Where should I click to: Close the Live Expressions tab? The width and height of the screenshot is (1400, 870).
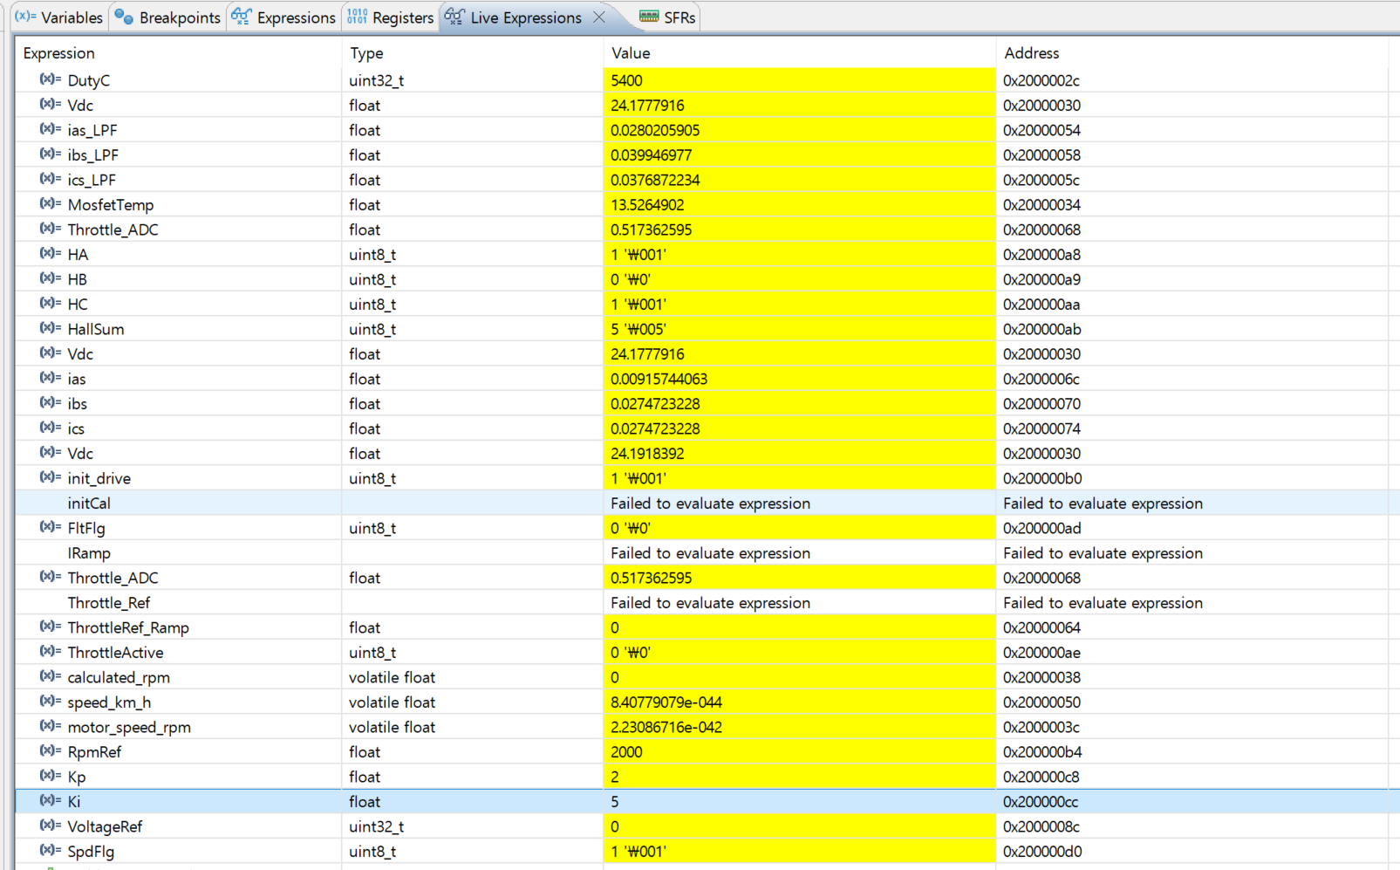click(x=598, y=16)
